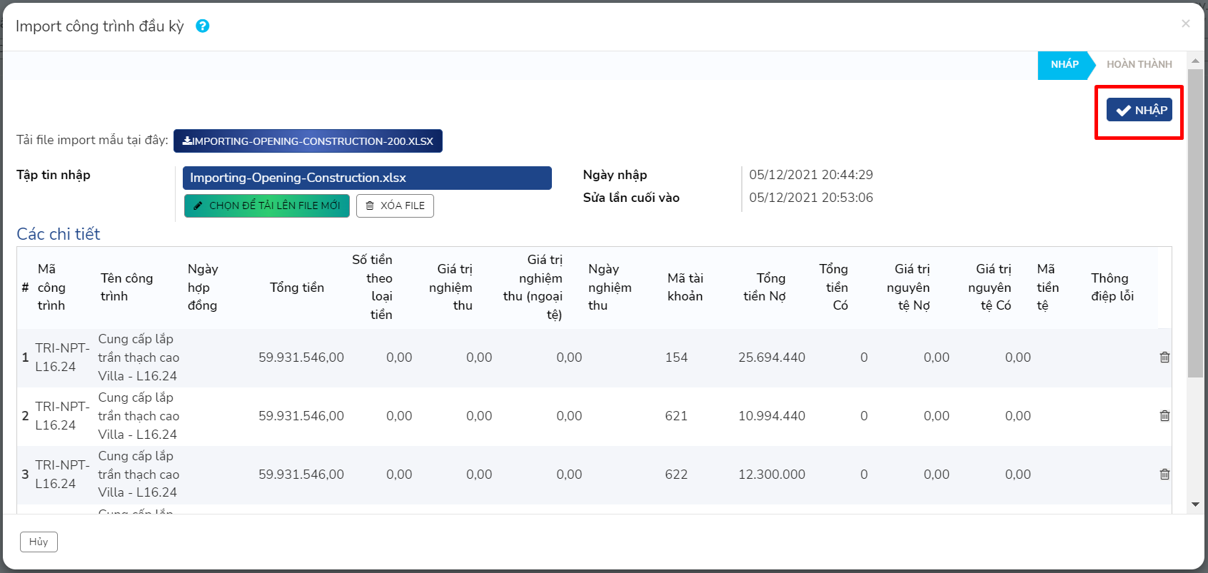The width and height of the screenshot is (1208, 573).
Task: Delete row 1 with trash icon
Action: click(1164, 358)
